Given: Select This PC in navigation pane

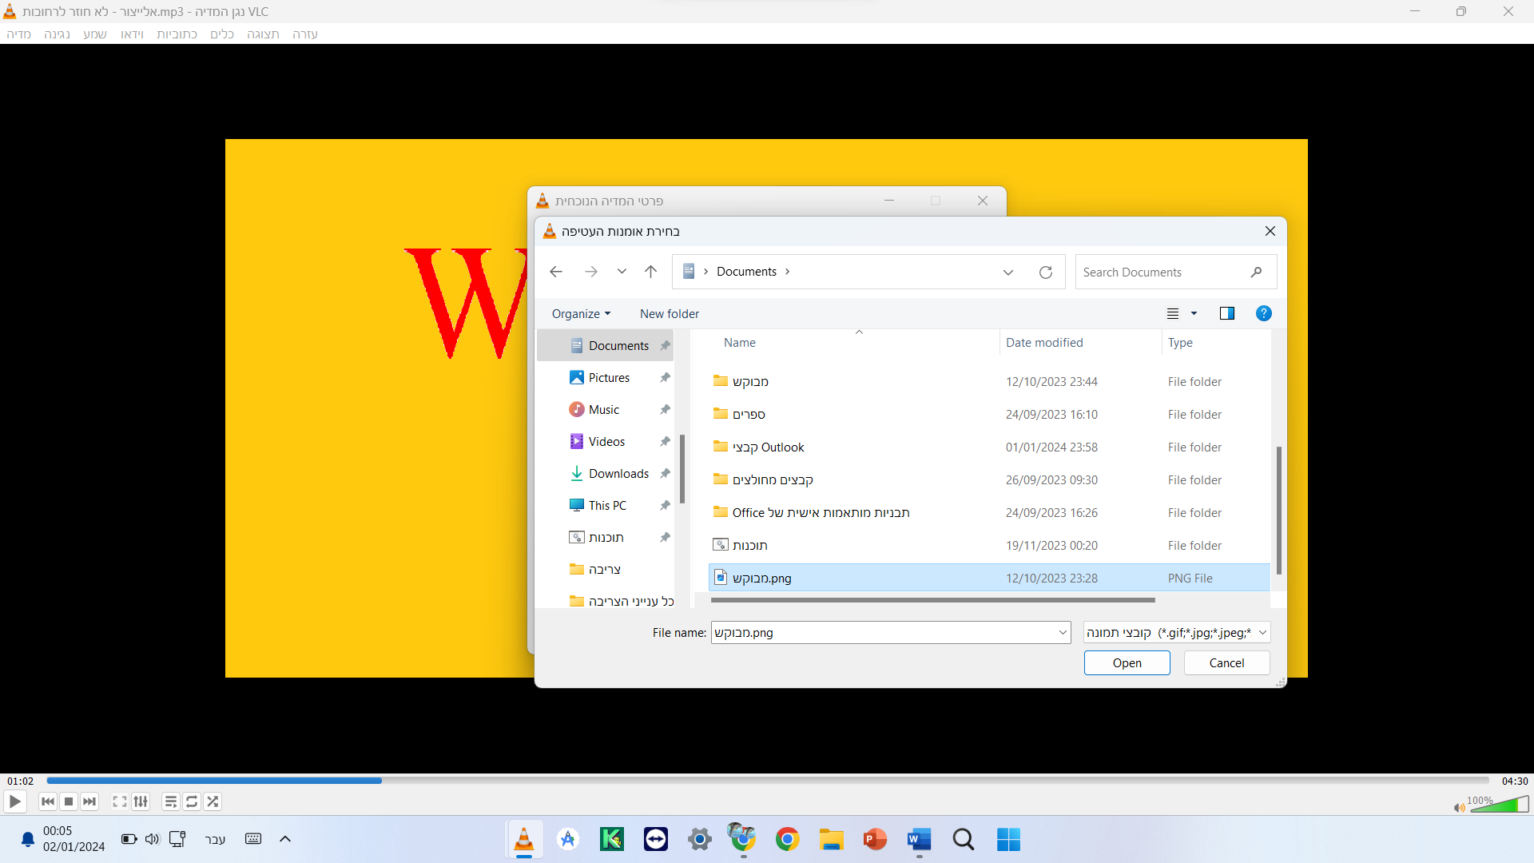Looking at the screenshot, I should pos(605,506).
